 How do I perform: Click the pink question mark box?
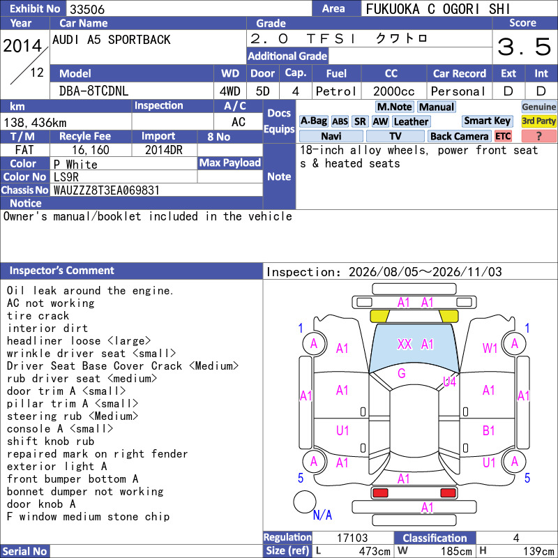pos(538,136)
